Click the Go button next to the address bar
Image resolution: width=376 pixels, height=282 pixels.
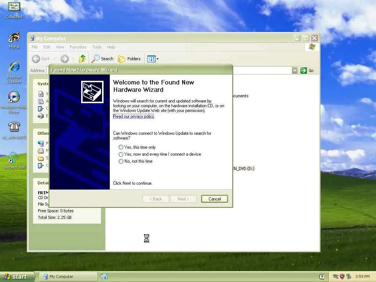pyautogui.click(x=307, y=70)
